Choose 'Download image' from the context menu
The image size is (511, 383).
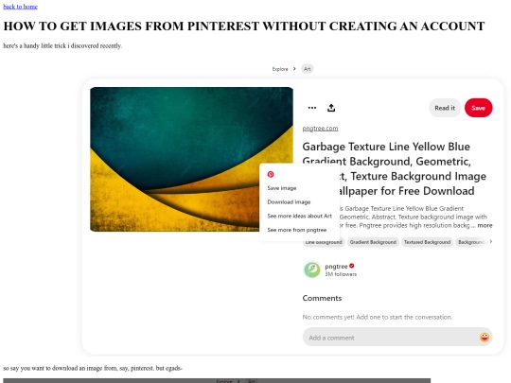pyautogui.click(x=289, y=202)
